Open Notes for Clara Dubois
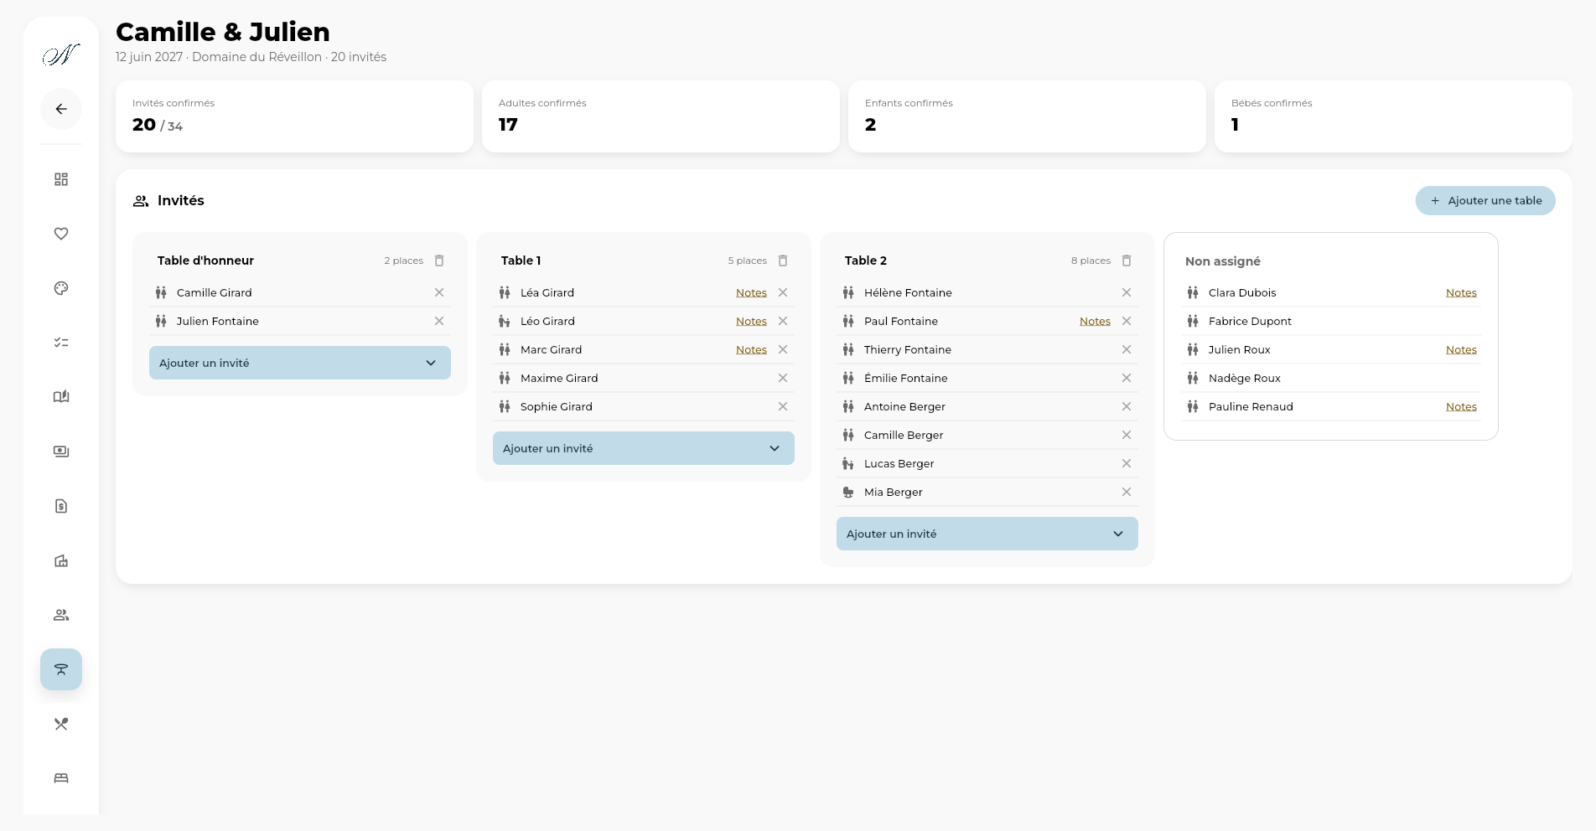 pyautogui.click(x=1461, y=292)
